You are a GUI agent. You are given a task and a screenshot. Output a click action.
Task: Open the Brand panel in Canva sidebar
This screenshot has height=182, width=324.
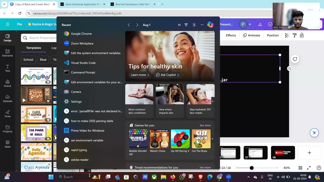(x=8, y=83)
